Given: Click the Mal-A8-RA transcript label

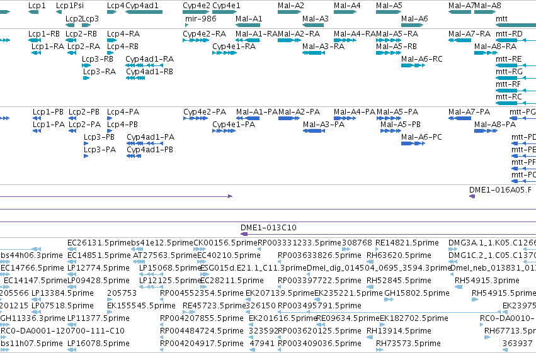Looking at the screenshot, I should 495,46.
